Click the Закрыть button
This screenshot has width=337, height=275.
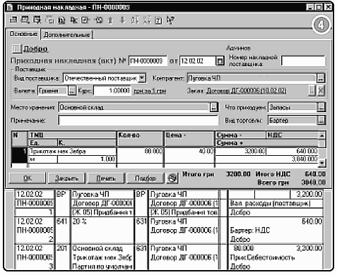tap(66, 178)
